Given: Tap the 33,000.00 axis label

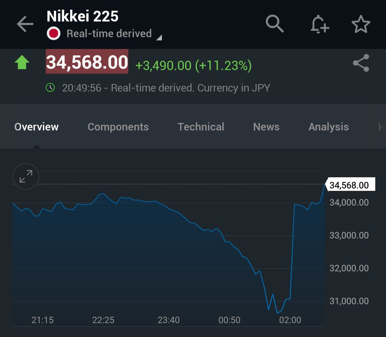Looking at the screenshot, I should click(349, 236).
